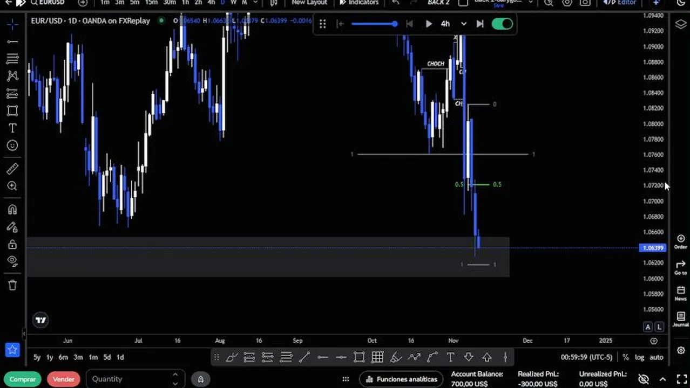Step replay forward one candle
This screenshot has height=388, width=690.
tap(480, 24)
